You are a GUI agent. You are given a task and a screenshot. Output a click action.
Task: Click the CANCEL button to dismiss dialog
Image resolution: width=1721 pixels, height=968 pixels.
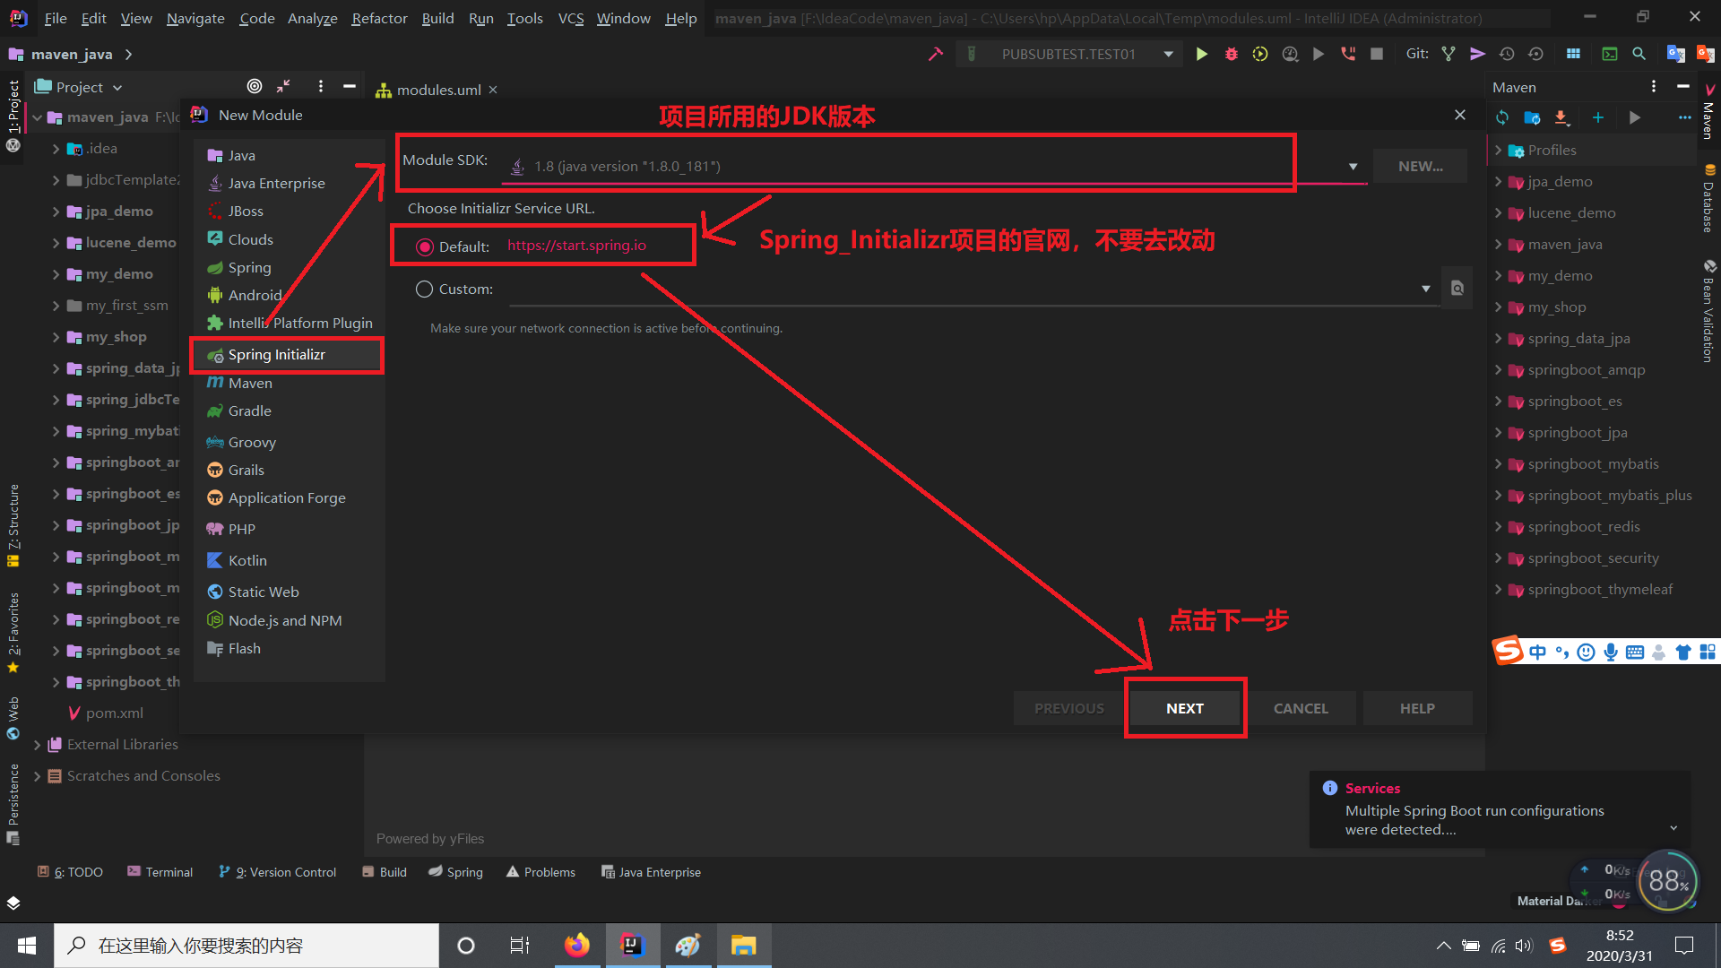point(1301,708)
